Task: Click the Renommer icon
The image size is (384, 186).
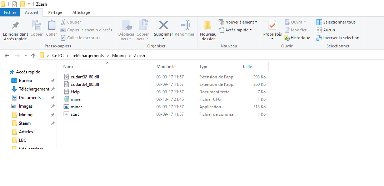Action: [184, 25]
